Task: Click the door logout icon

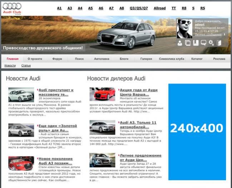Action: click(219, 43)
